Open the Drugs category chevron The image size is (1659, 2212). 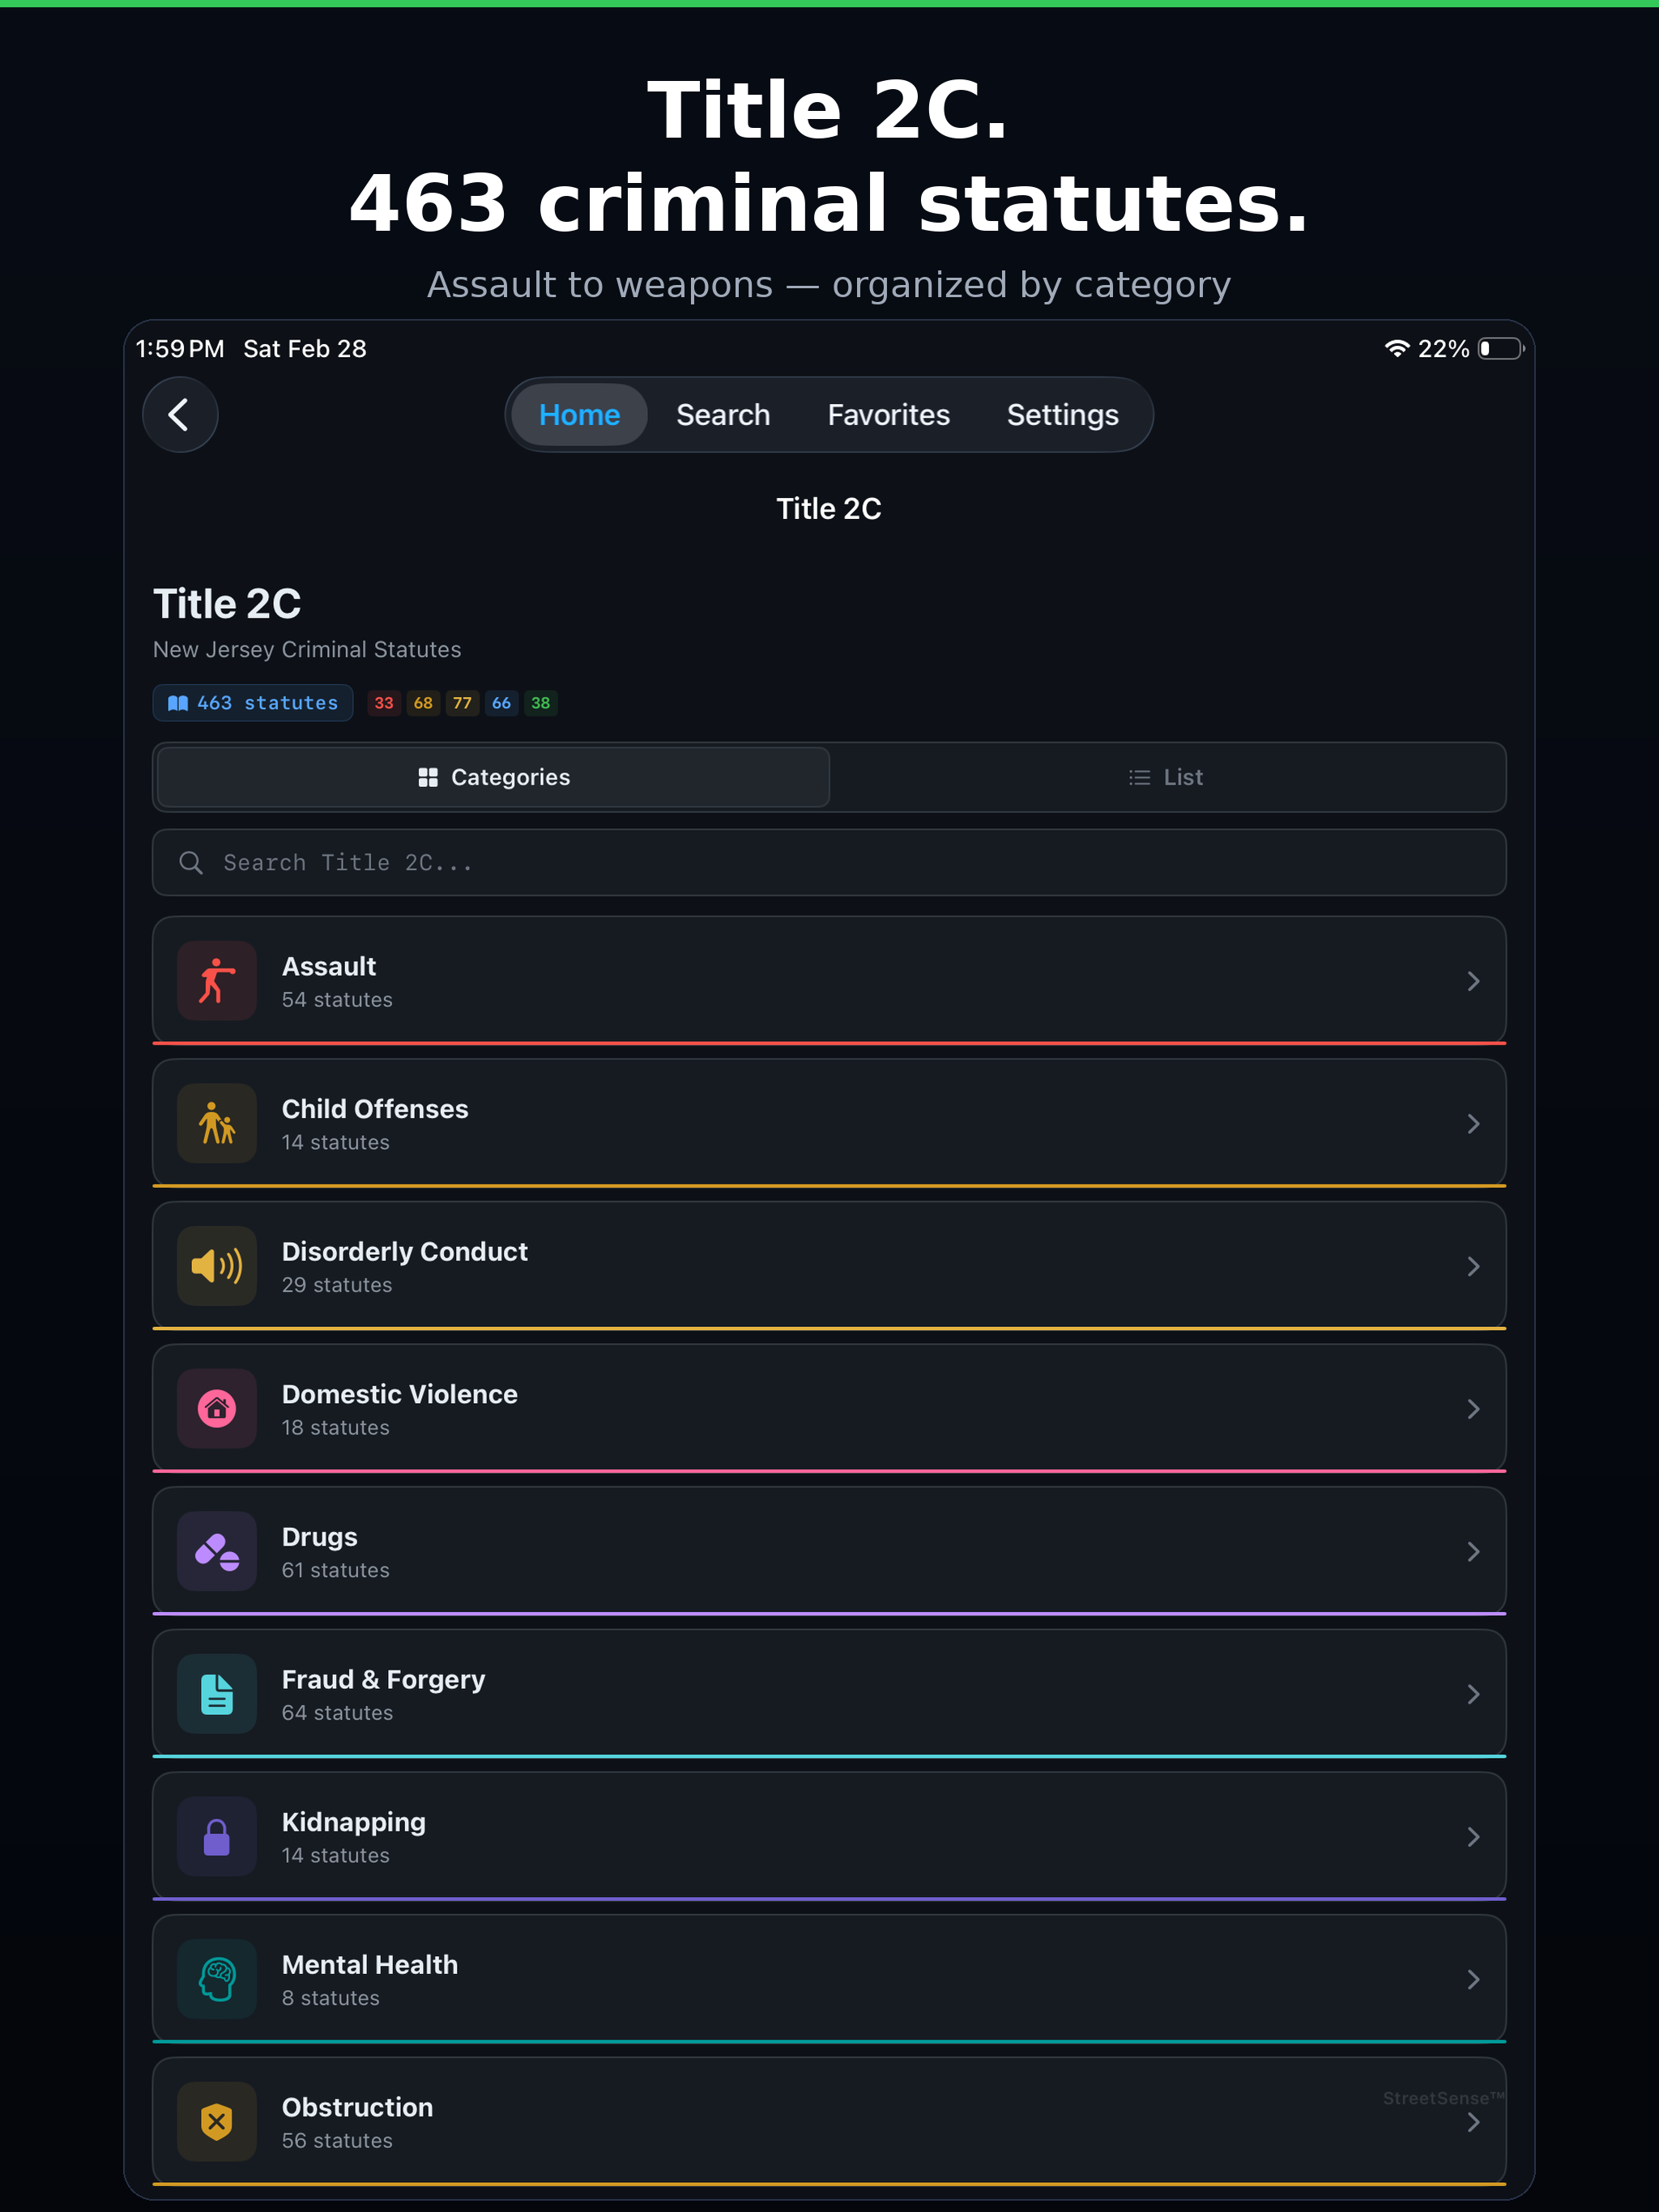(x=1473, y=1552)
